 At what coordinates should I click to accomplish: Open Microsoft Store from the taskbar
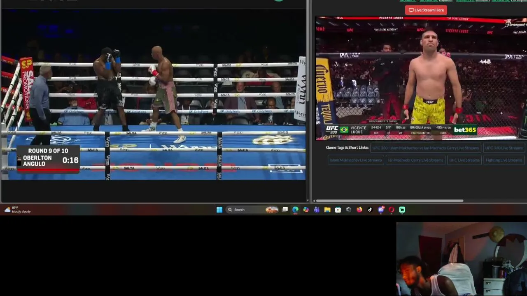[338, 210]
